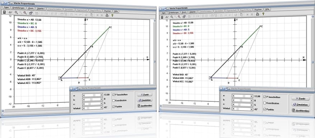Screen dimensions: 315x138
Task: Click slider 'c' thumb in left control panel
Action: tap(90, 104)
